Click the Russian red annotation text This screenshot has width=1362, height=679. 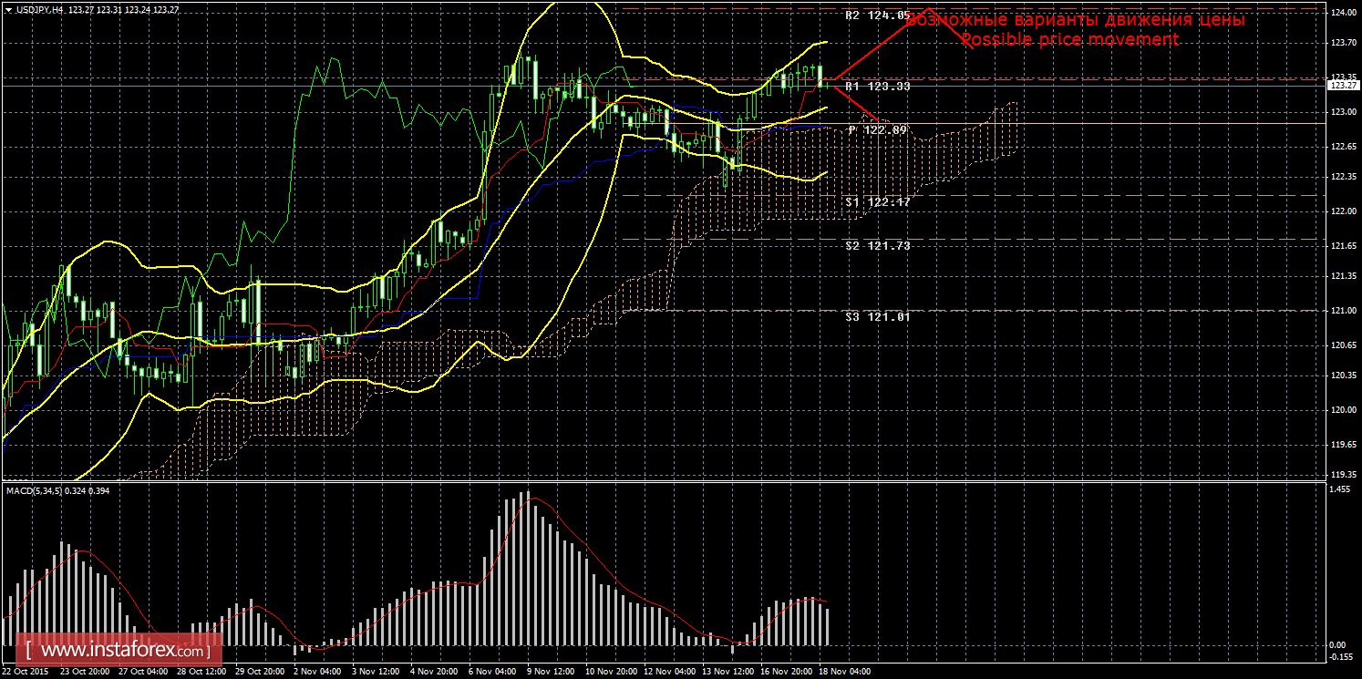point(1076,19)
